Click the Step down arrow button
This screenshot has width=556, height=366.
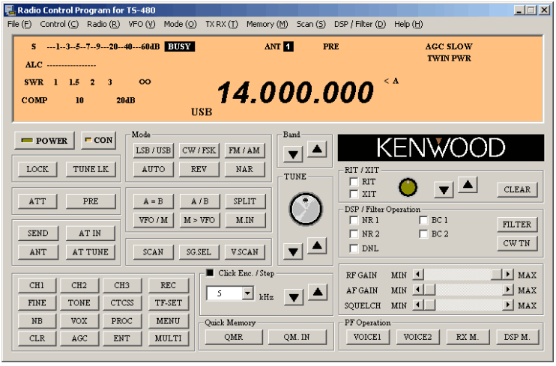294,297
